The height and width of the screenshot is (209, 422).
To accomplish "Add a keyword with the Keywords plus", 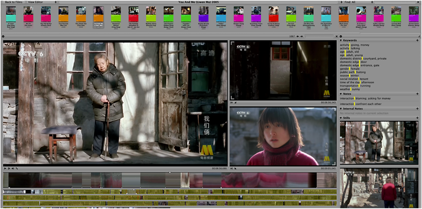I will pos(417,40).
